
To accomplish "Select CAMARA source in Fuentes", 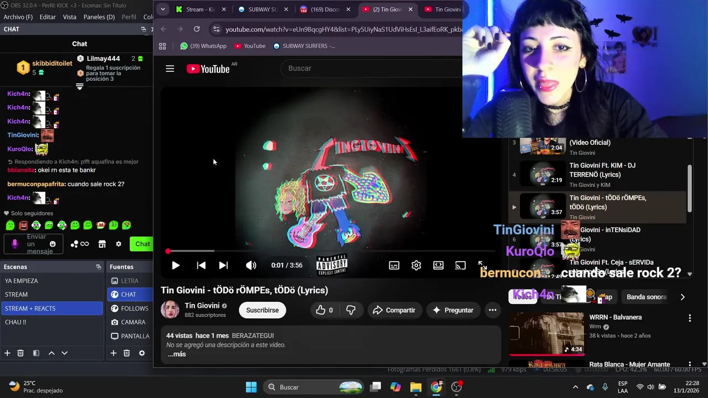I will coord(130,322).
